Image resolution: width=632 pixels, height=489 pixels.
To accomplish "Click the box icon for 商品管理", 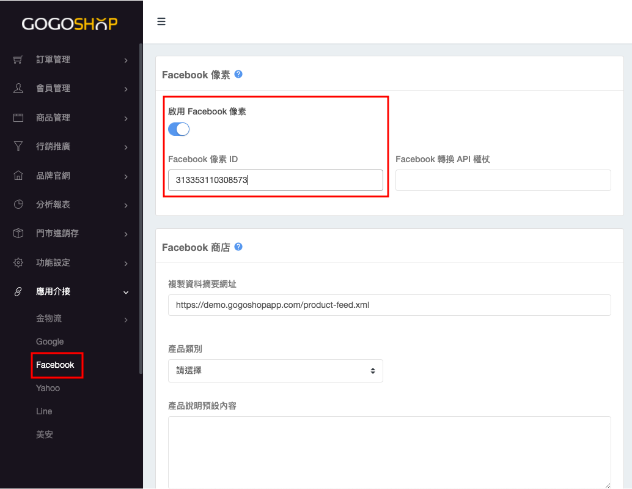I will (x=18, y=118).
